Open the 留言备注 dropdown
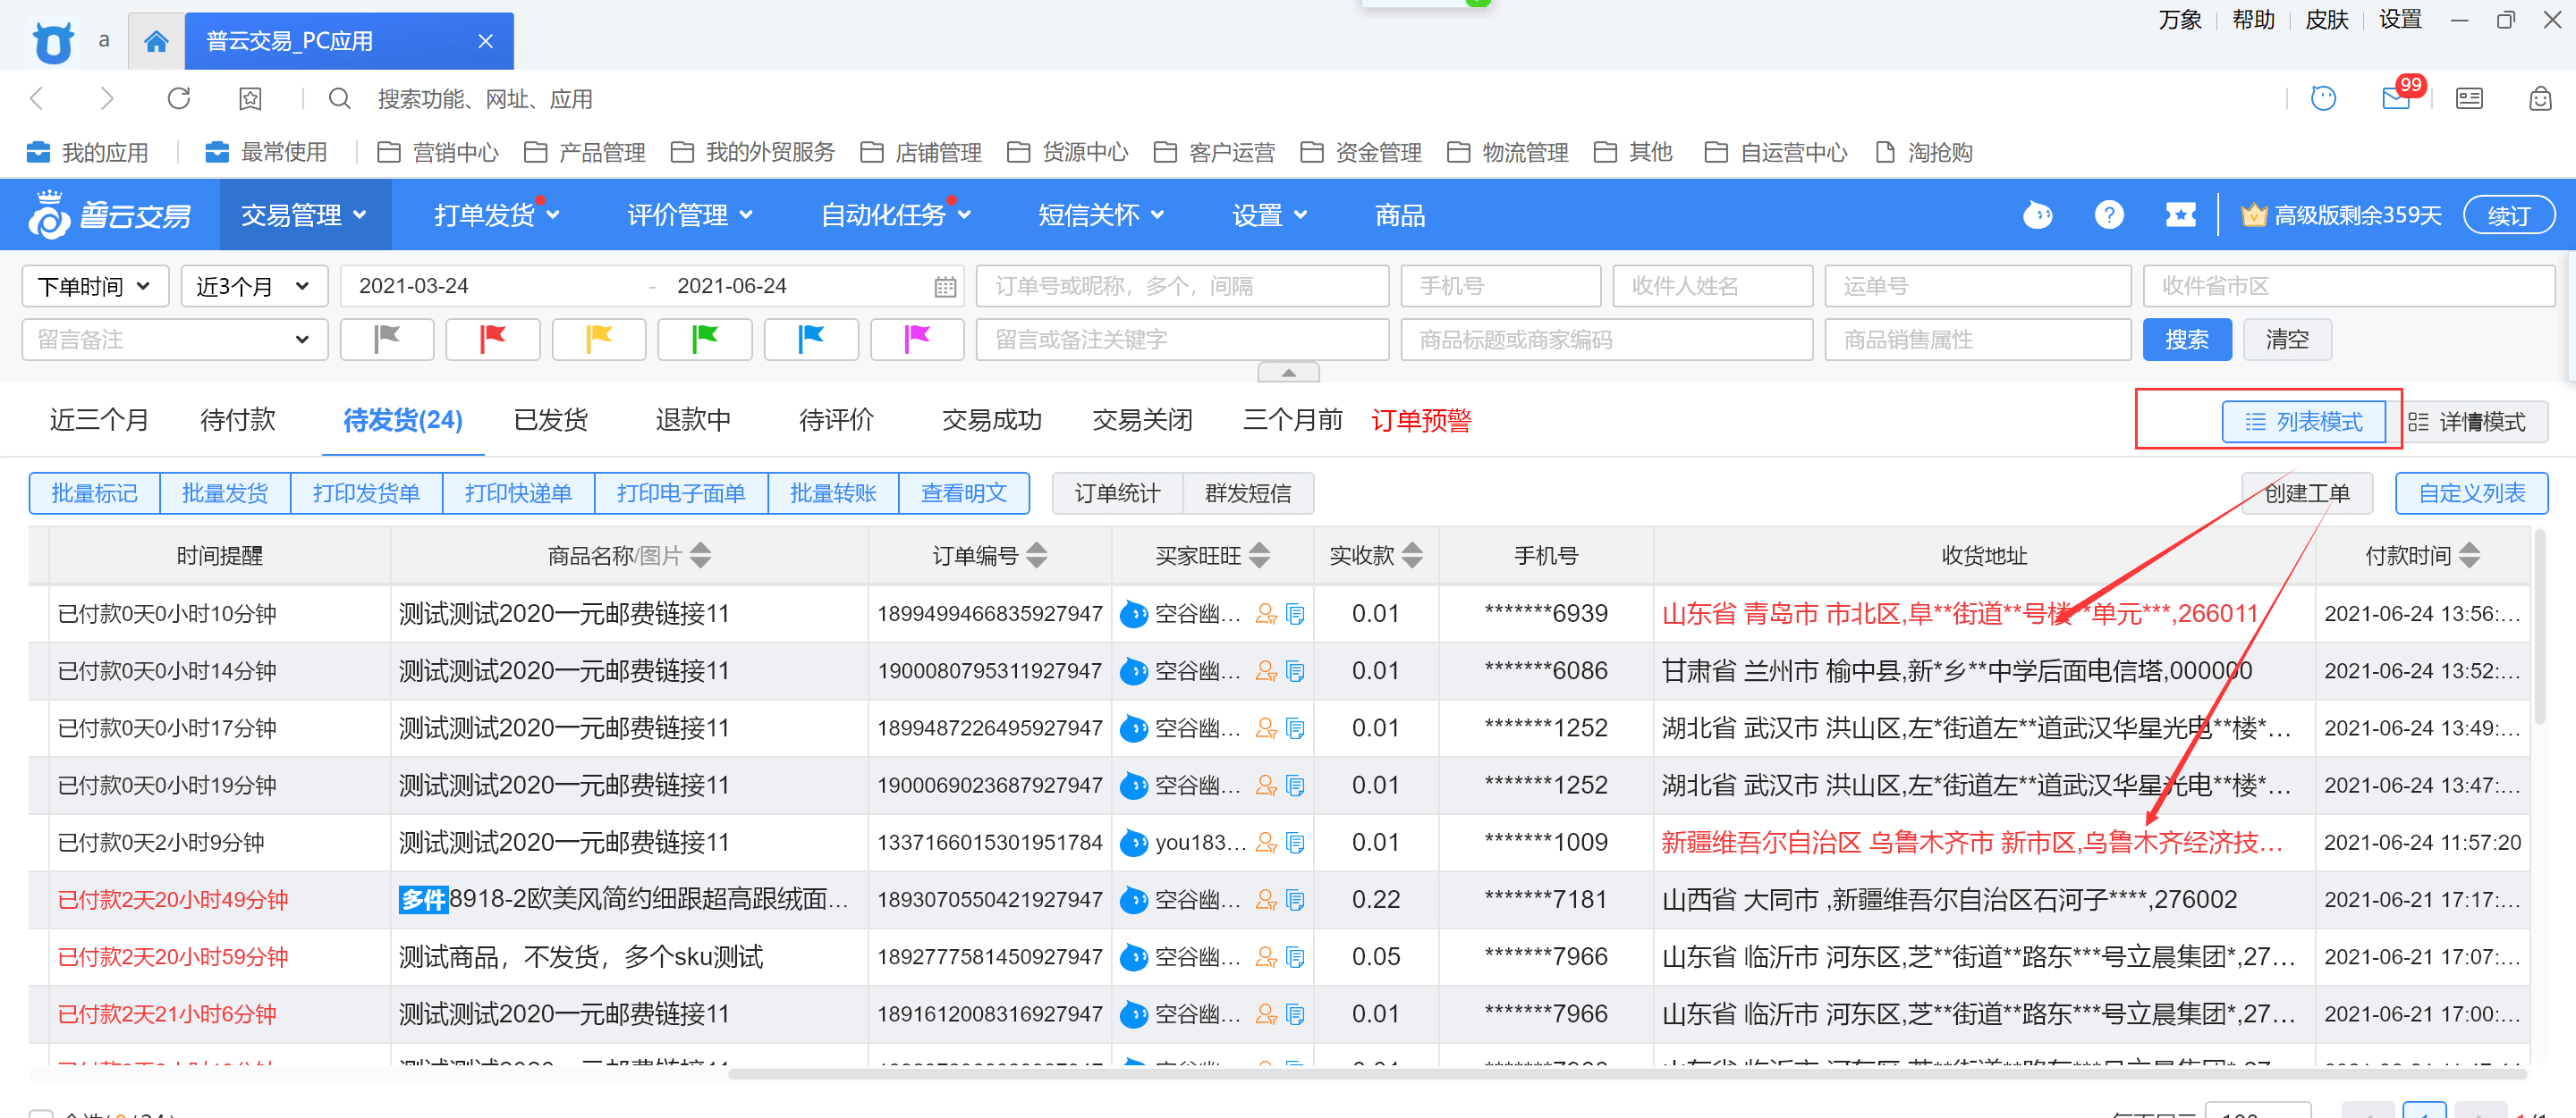The width and height of the screenshot is (2576, 1118). coord(174,340)
